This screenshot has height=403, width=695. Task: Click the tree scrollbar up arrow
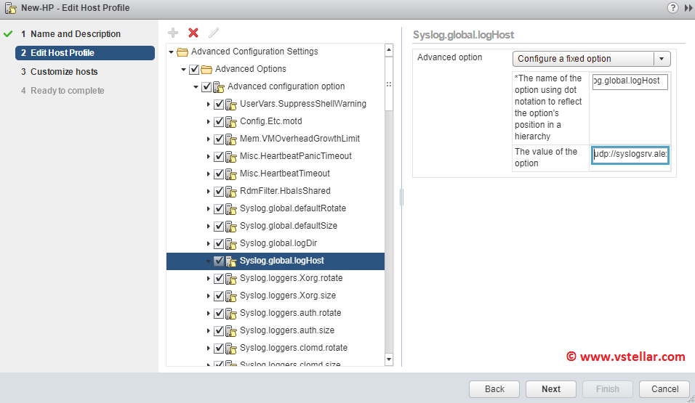click(389, 49)
